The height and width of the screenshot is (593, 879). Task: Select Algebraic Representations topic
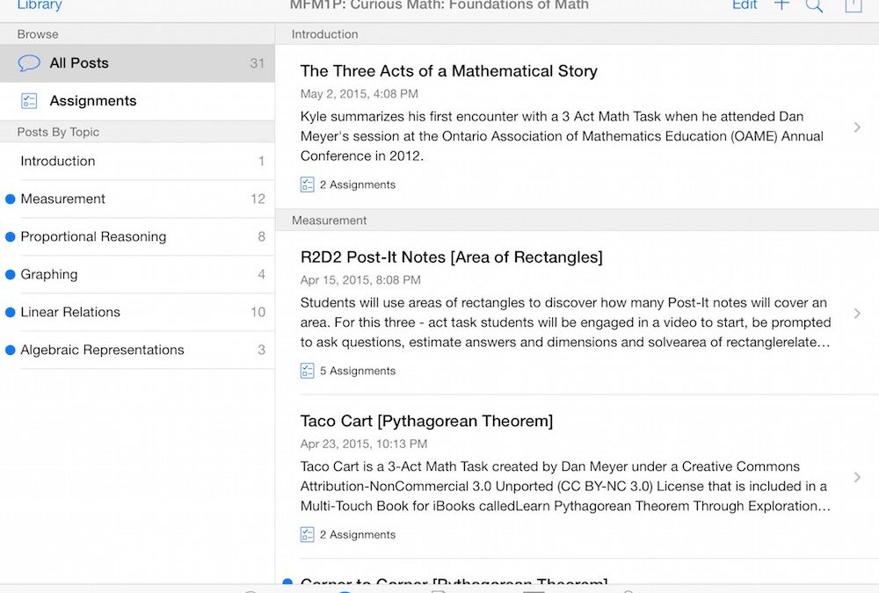[102, 350]
